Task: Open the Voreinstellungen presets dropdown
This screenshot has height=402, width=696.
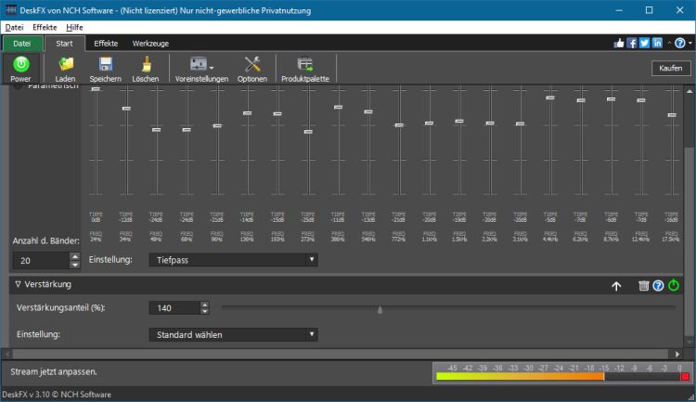Action: [201, 65]
